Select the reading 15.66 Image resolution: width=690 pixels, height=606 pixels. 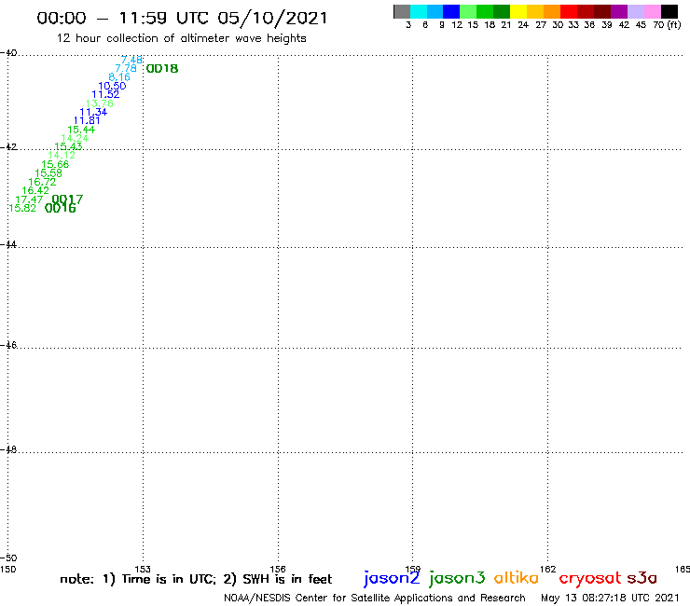55,164
